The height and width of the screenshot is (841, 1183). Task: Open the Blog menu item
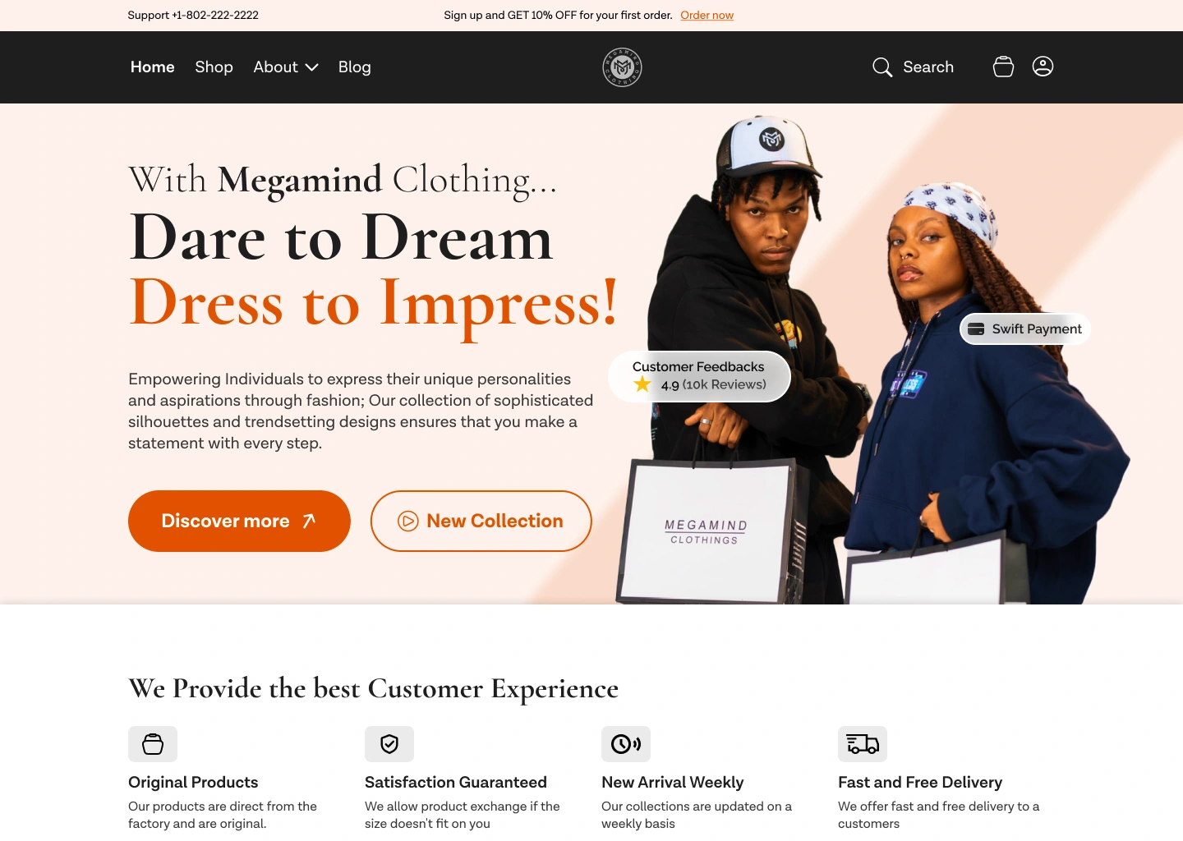pyautogui.click(x=355, y=67)
